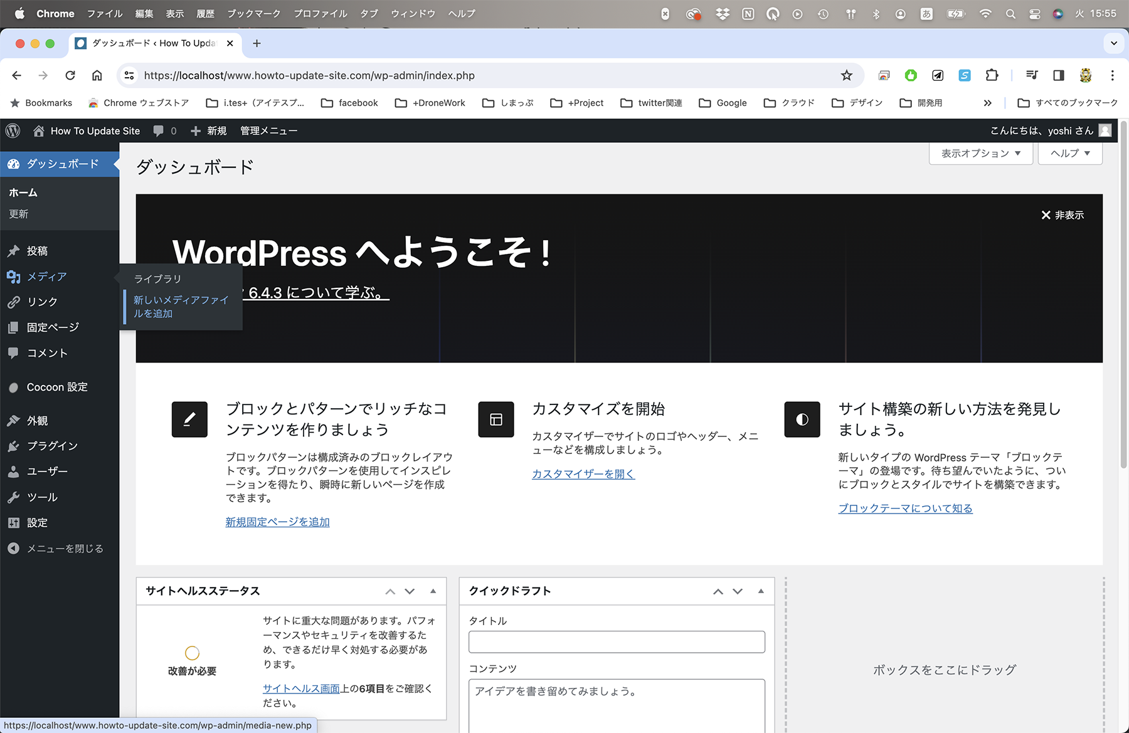
Task: Select 新しいメディアファイルを追加 in the flyout
Action: [181, 307]
